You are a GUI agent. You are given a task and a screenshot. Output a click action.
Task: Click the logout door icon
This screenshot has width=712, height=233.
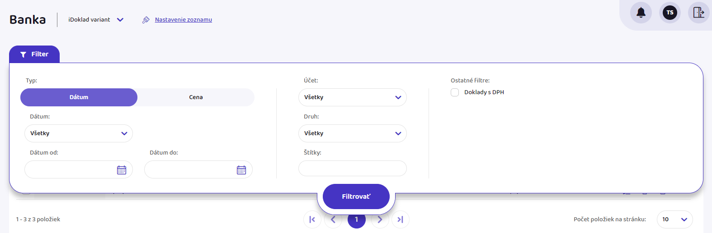coord(698,13)
